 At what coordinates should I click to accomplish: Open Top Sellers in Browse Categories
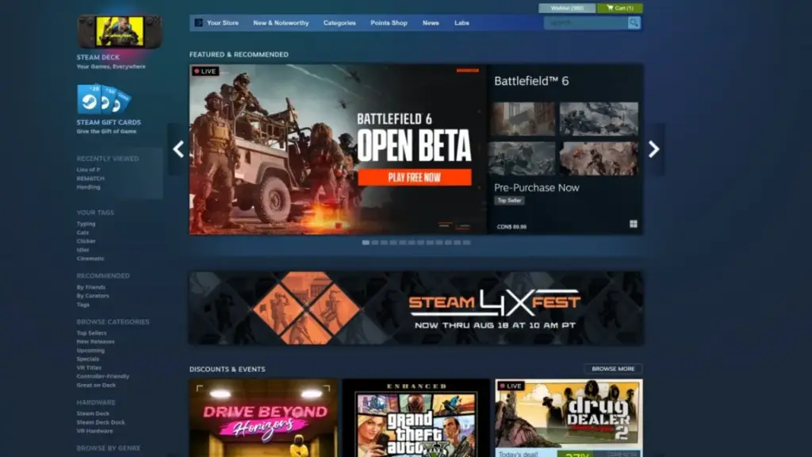pos(91,333)
